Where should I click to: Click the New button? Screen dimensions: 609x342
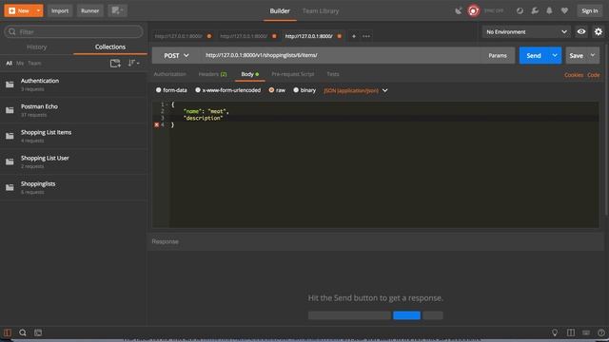click(19, 10)
